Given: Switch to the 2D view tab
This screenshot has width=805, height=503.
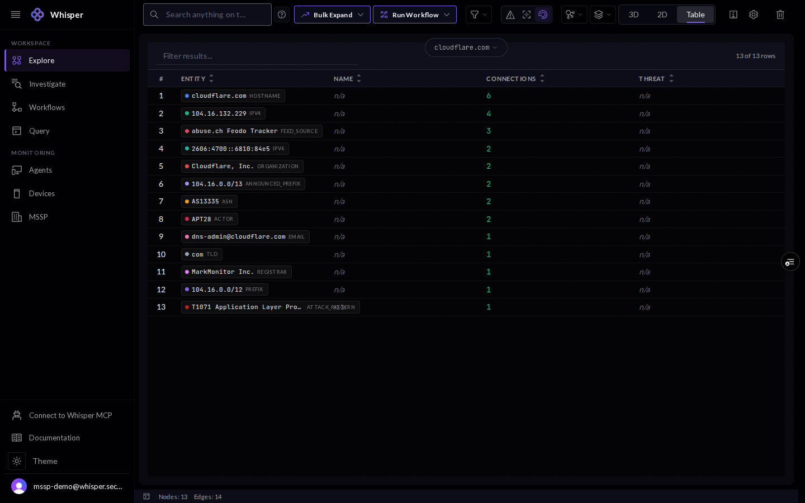Looking at the screenshot, I should (x=662, y=15).
